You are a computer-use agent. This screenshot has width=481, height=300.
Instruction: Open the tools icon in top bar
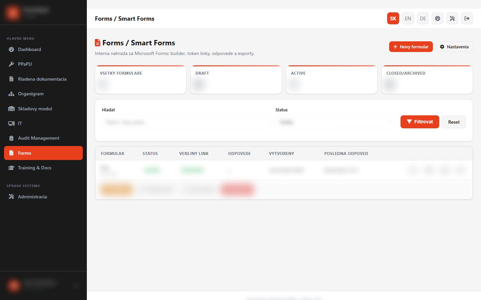click(452, 19)
